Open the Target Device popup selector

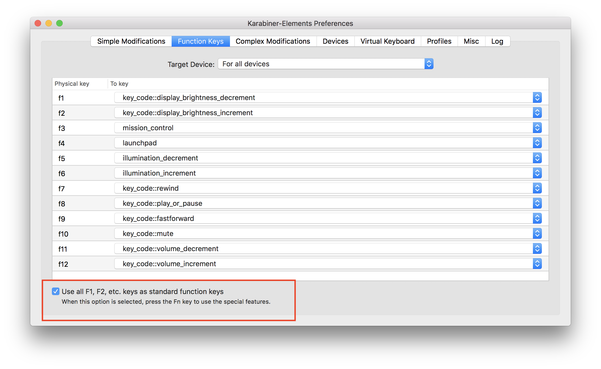click(325, 64)
